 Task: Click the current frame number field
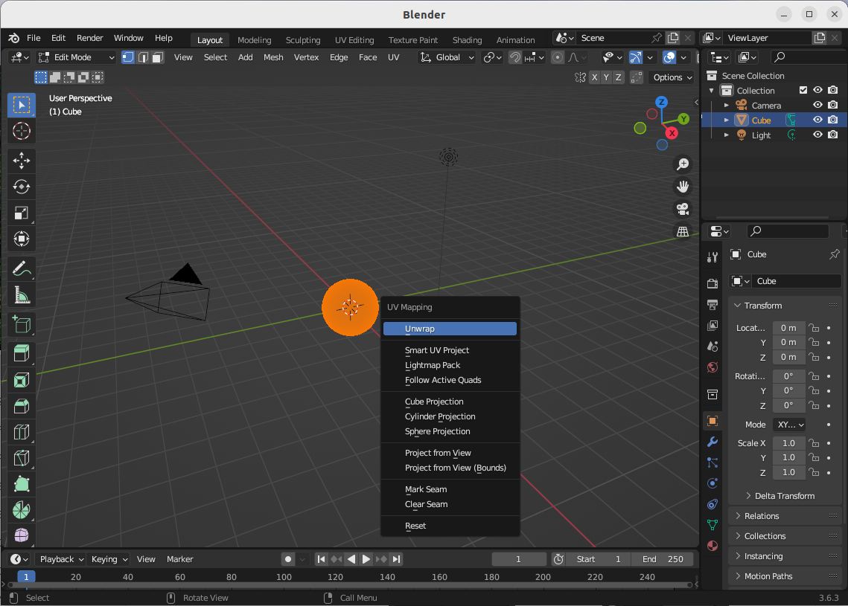(x=518, y=559)
